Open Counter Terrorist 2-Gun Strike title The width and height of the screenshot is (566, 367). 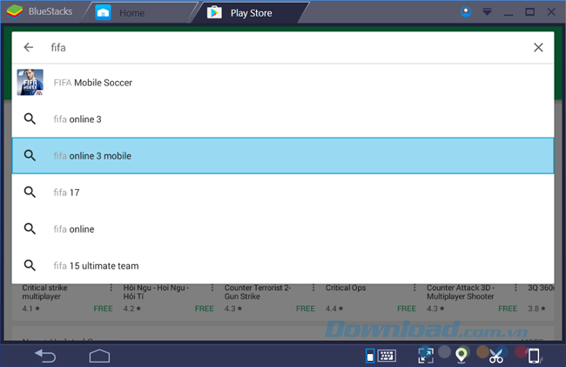click(x=258, y=292)
